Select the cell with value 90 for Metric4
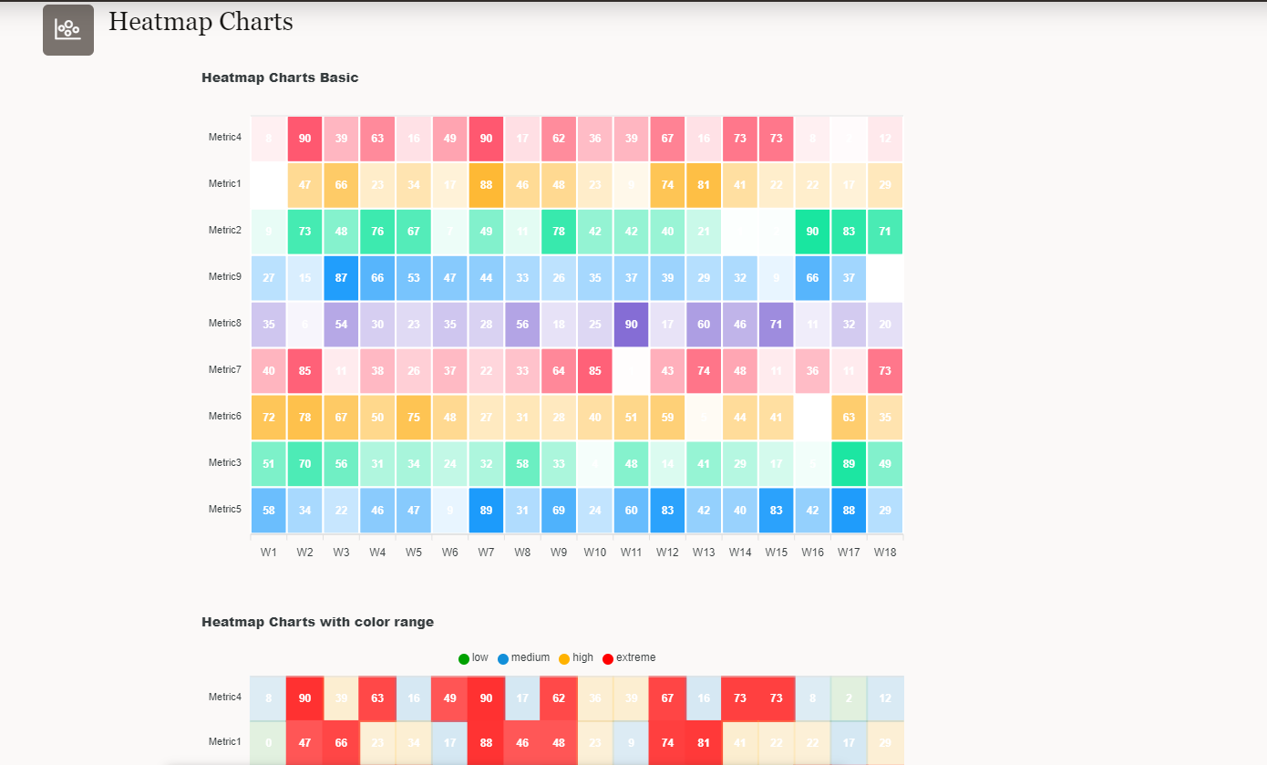The image size is (1267, 765). [304, 139]
